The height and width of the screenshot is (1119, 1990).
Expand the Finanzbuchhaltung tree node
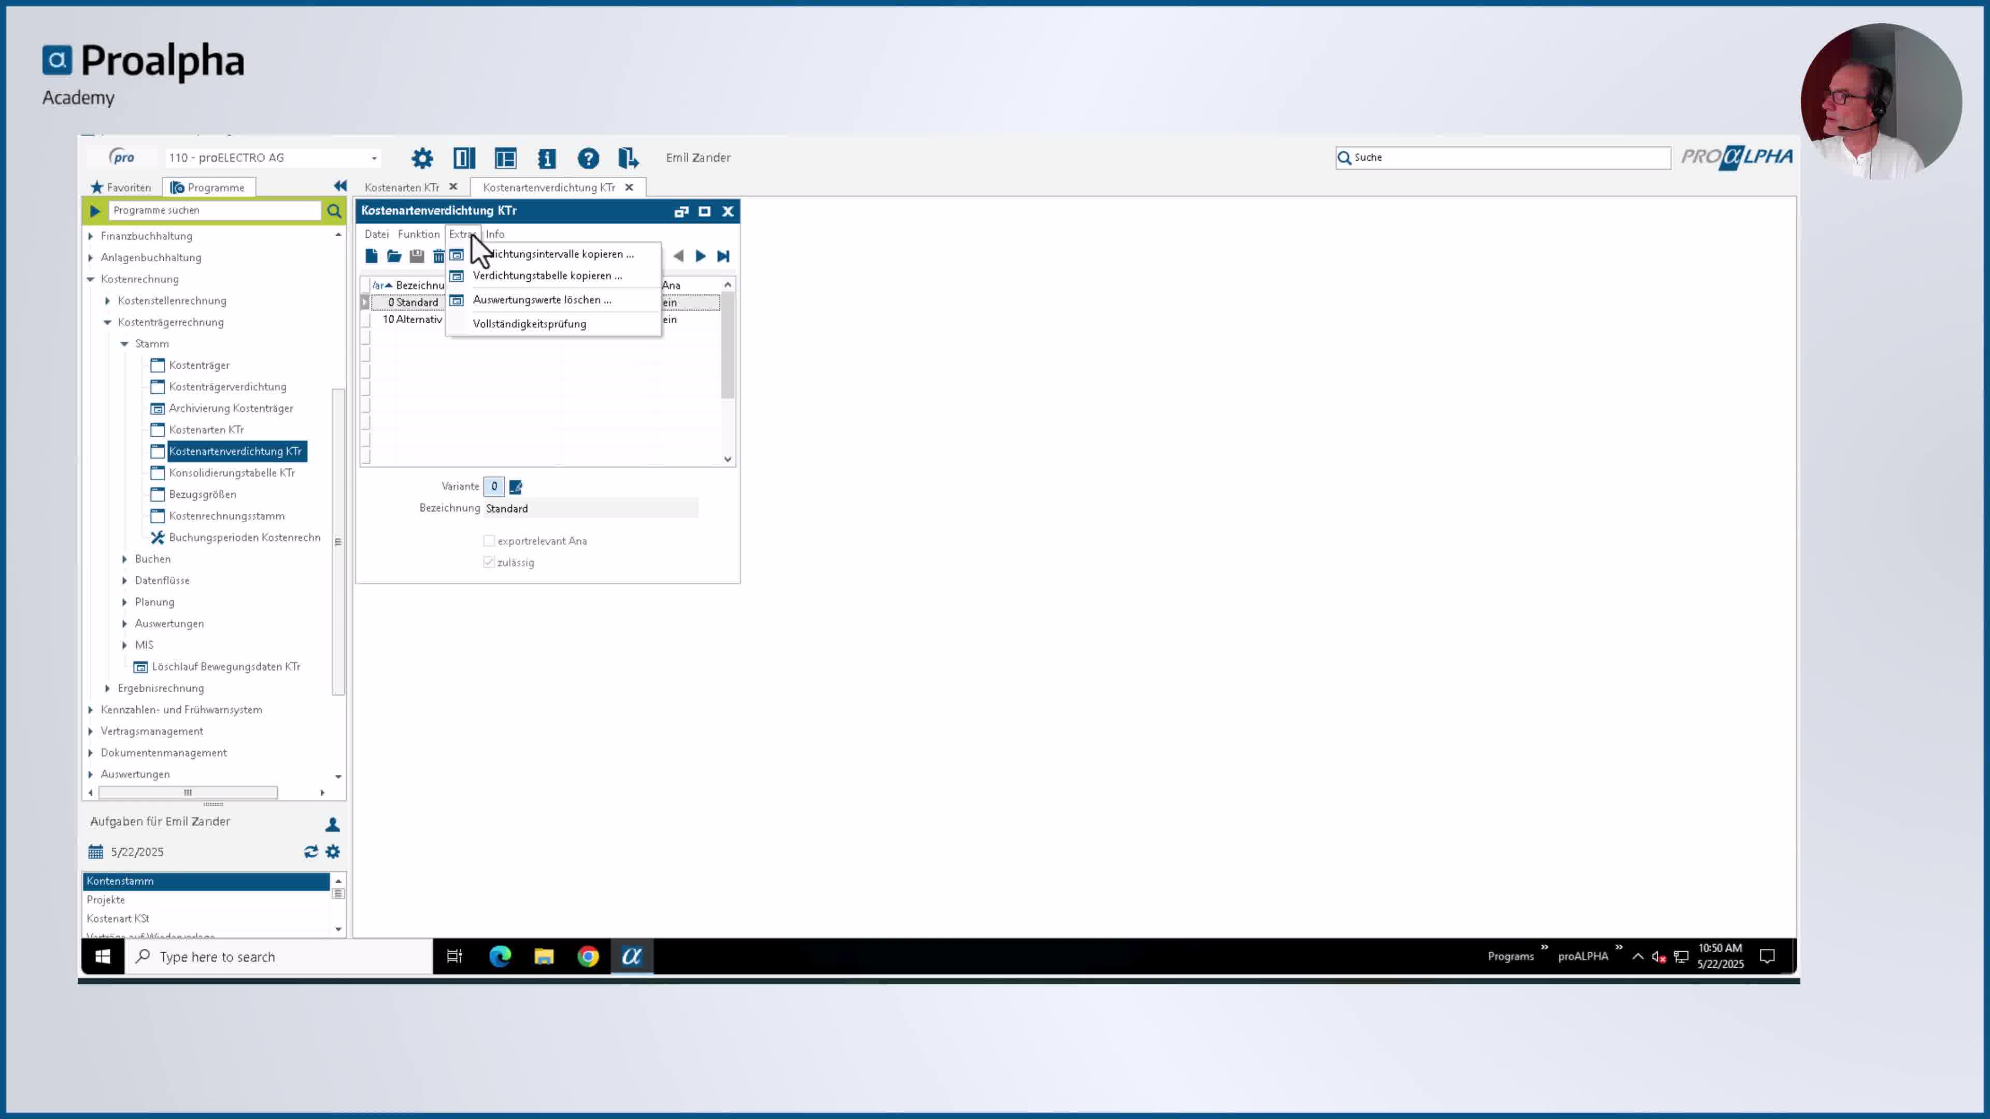click(x=91, y=236)
